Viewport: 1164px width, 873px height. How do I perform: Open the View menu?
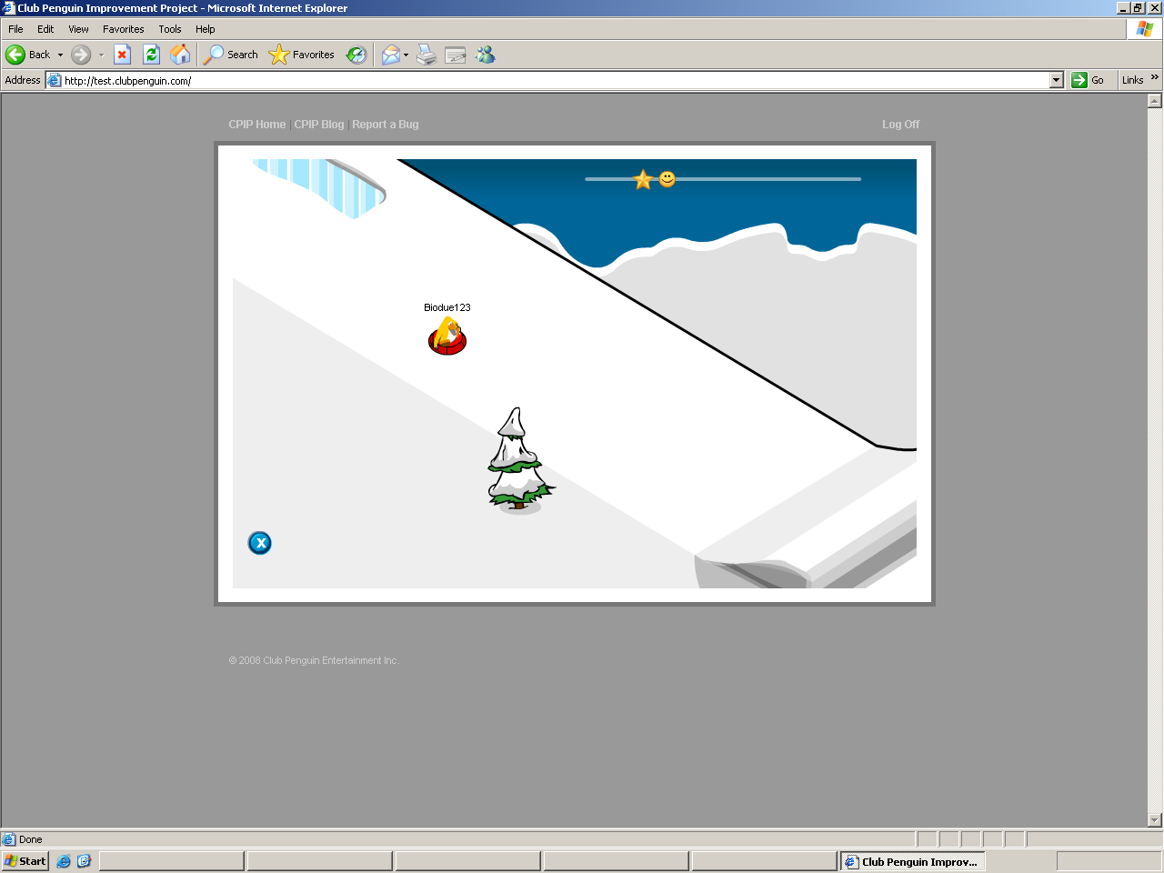pos(78,29)
